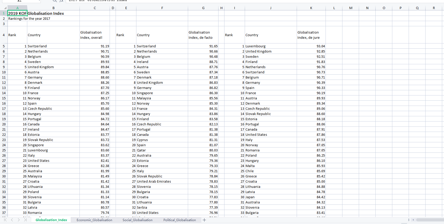The width and height of the screenshot is (444, 224).
Task: Select the value 92.85 cell
Action: pyautogui.click(x=311, y=51)
